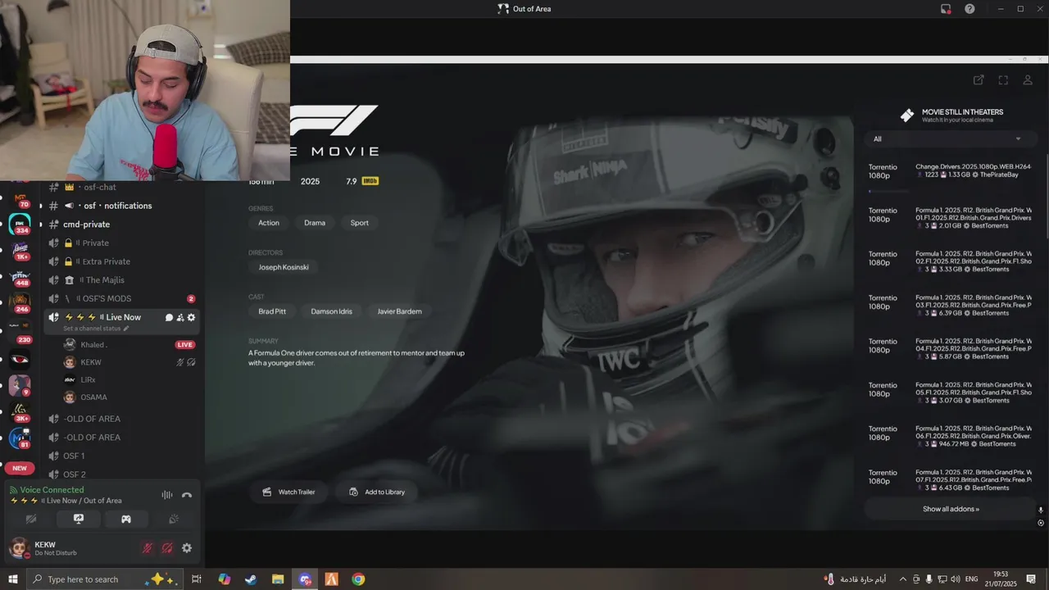Click Show all addons link
1049x590 pixels.
(x=951, y=509)
